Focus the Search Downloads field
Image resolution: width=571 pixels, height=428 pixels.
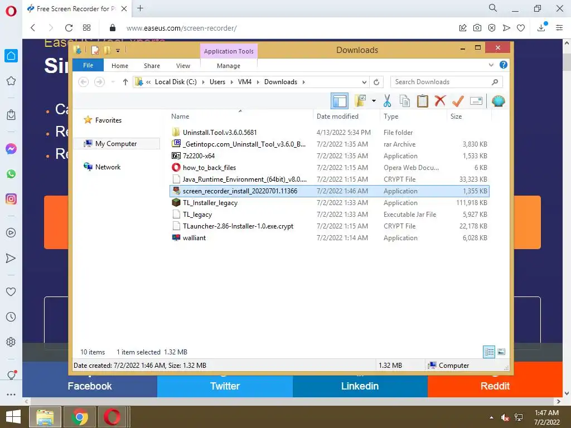(x=446, y=82)
